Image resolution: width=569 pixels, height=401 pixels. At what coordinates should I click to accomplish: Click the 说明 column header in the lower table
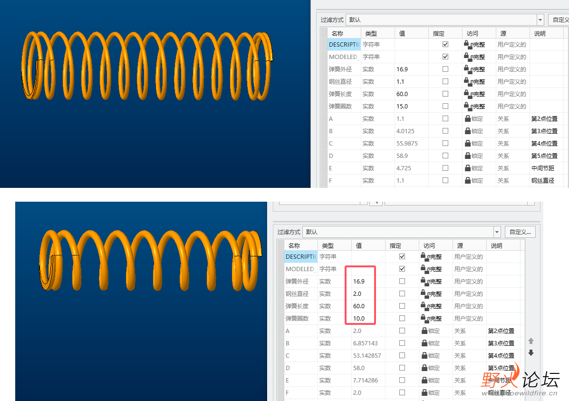(504, 245)
